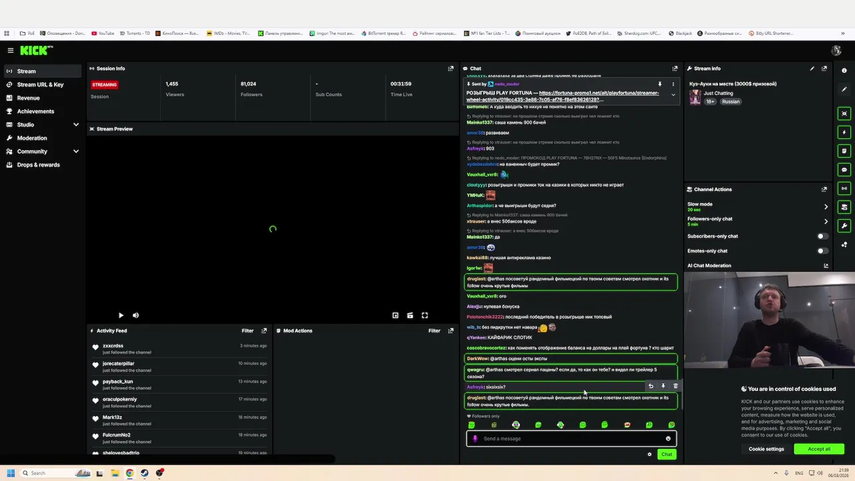Screen dimensions: 855x481
Task: Edit Stream info with the pencil icon
Action: tap(812, 68)
